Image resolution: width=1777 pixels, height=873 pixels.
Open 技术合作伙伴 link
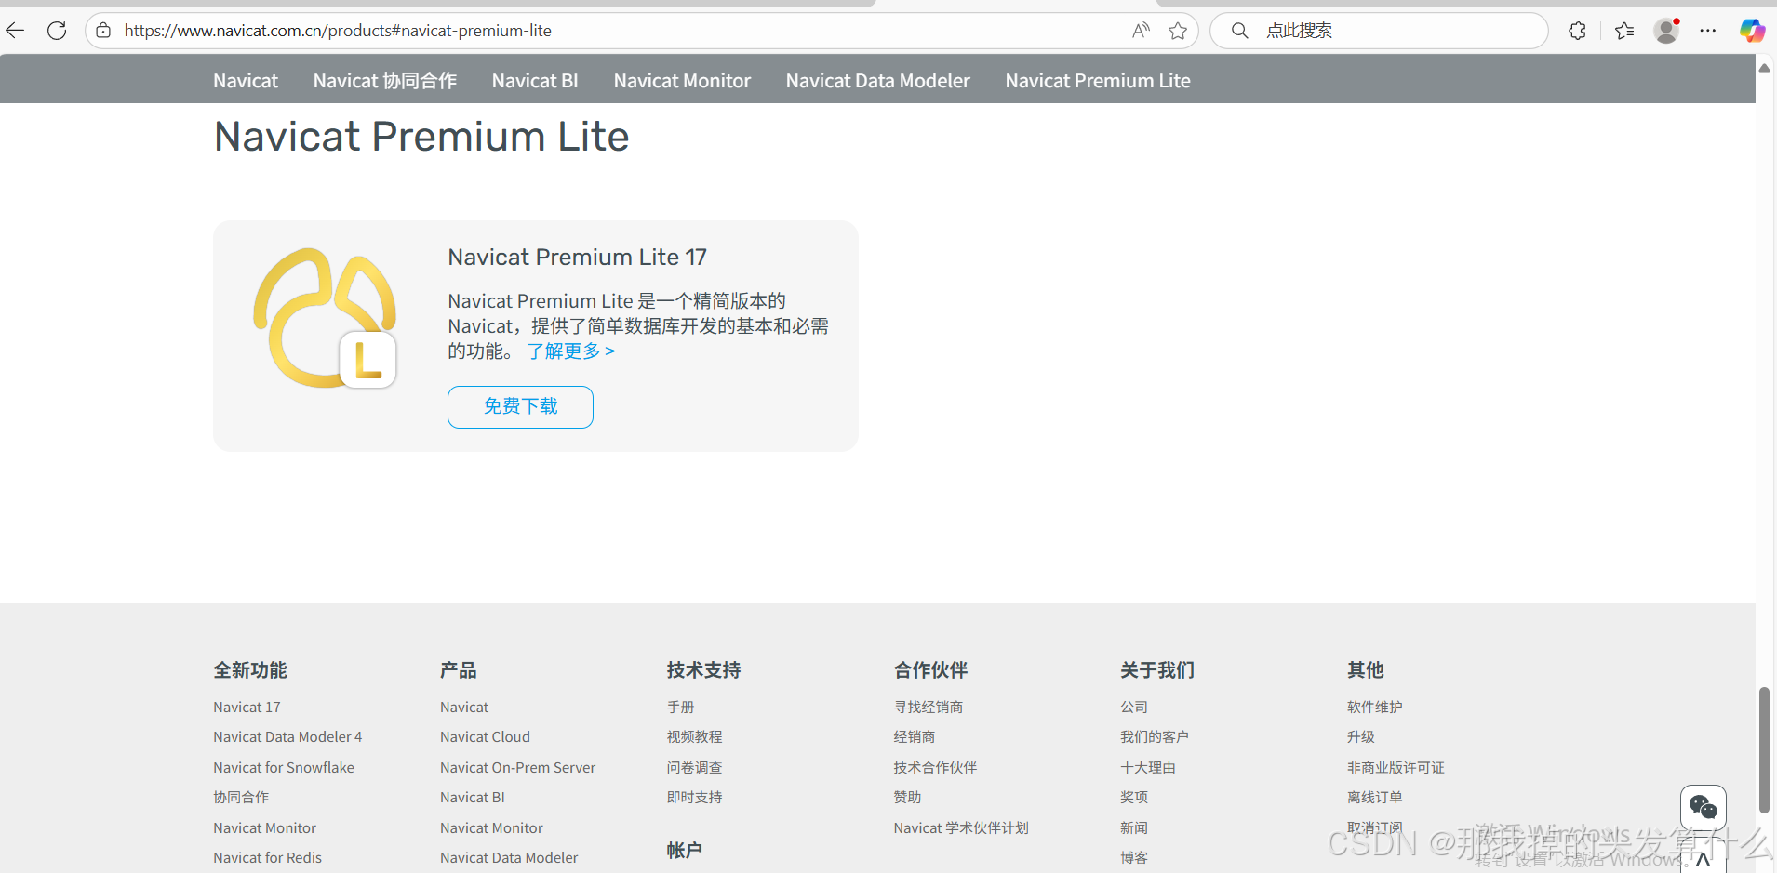[x=936, y=768]
